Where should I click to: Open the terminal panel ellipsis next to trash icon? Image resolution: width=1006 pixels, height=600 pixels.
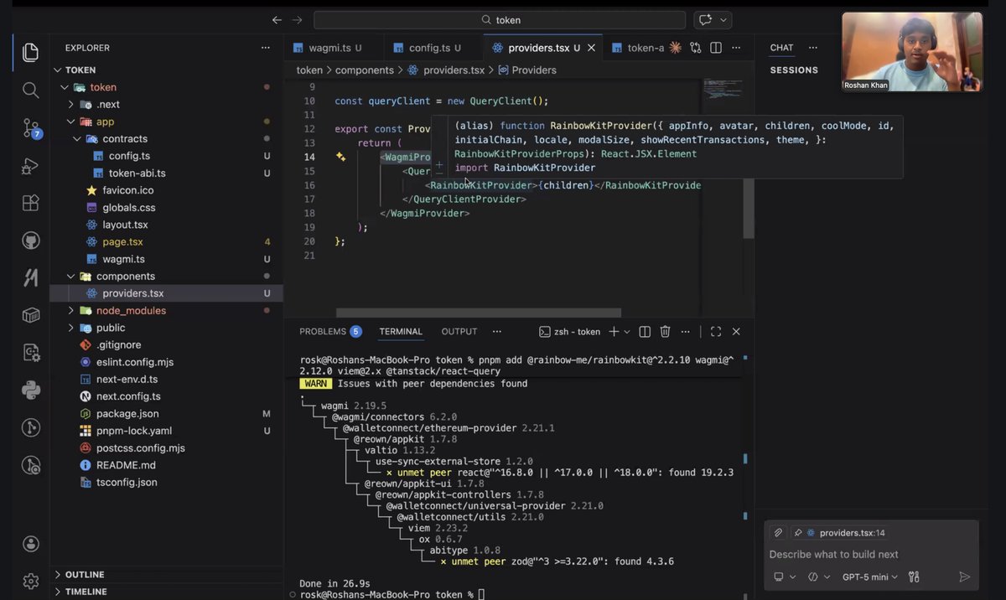coord(686,332)
